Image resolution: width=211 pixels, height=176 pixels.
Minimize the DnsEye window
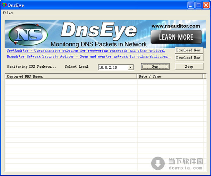point(191,5)
